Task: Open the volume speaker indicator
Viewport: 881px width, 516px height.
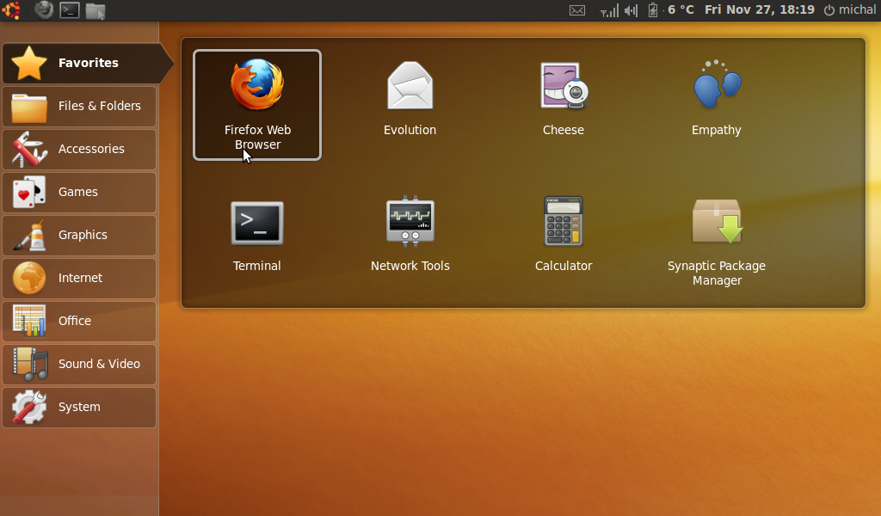Action: click(631, 10)
